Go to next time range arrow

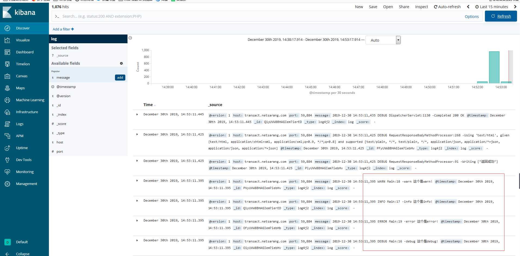515,7
